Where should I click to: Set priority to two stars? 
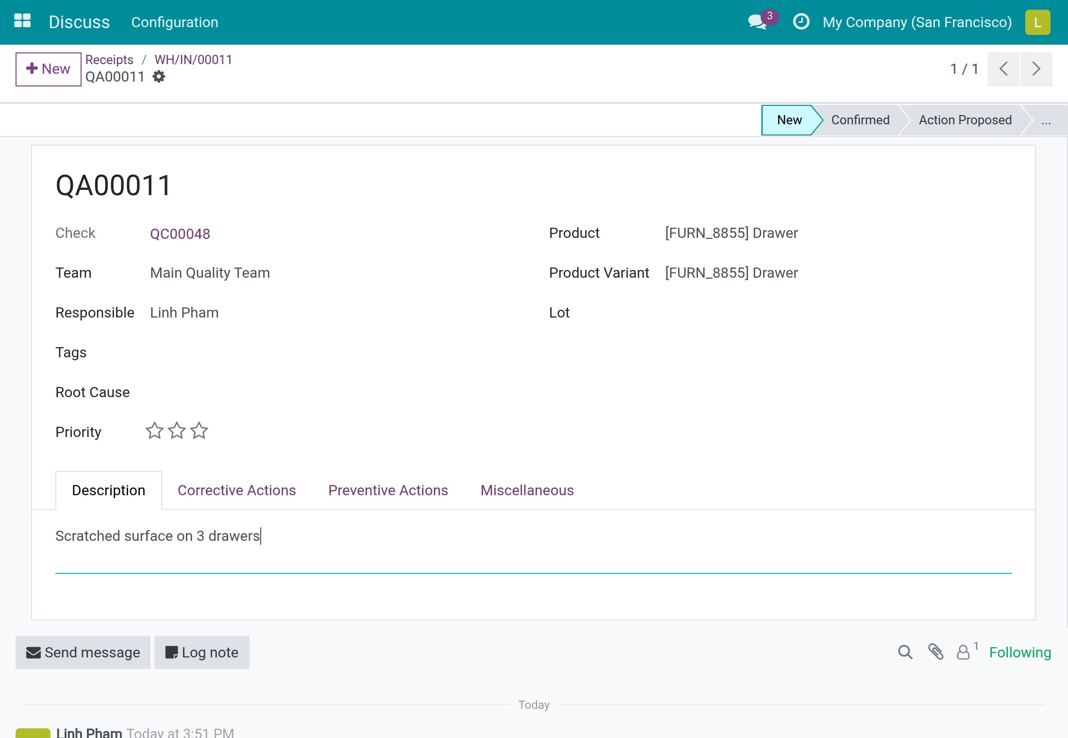pyautogui.click(x=177, y=431)
